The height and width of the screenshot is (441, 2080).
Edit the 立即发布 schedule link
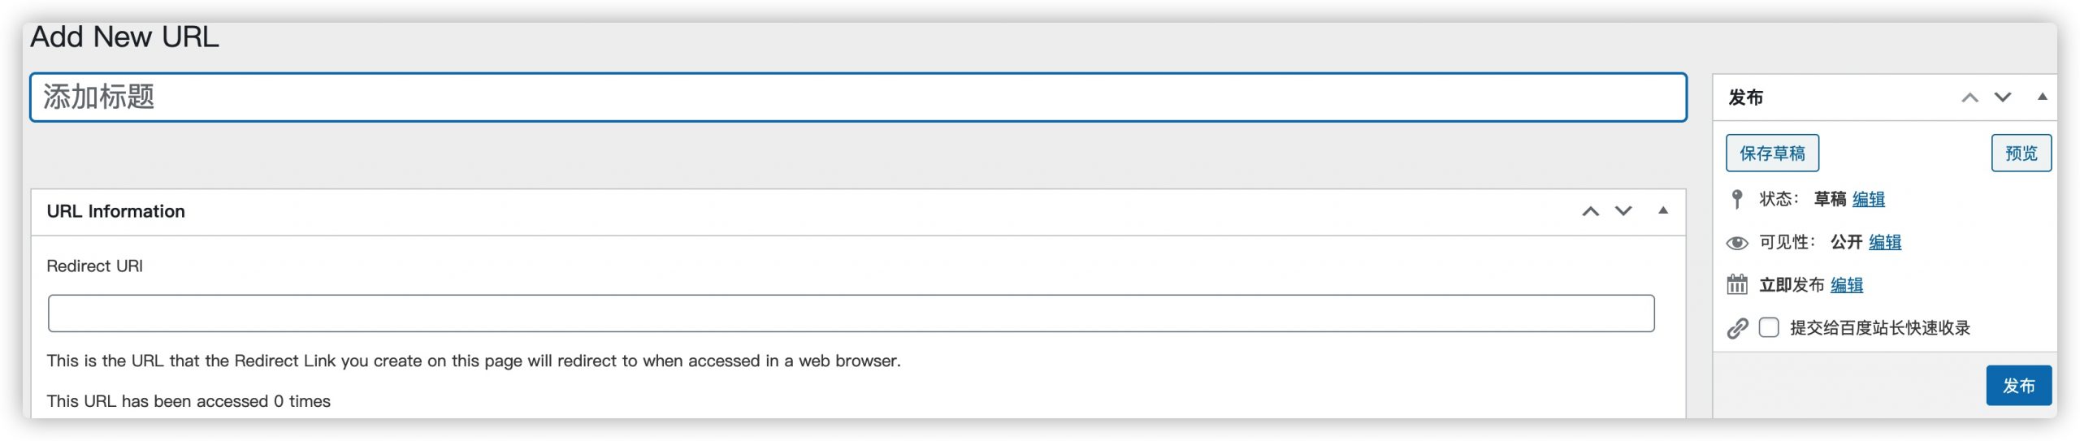click(x=1846, y=285)
